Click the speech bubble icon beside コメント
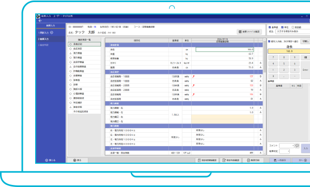310x187 pixels. pos(297,146)
